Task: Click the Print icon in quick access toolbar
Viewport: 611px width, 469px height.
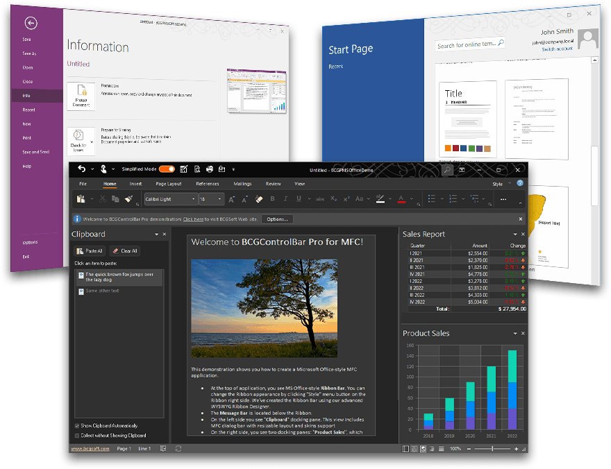Action: tap(210, 169)
